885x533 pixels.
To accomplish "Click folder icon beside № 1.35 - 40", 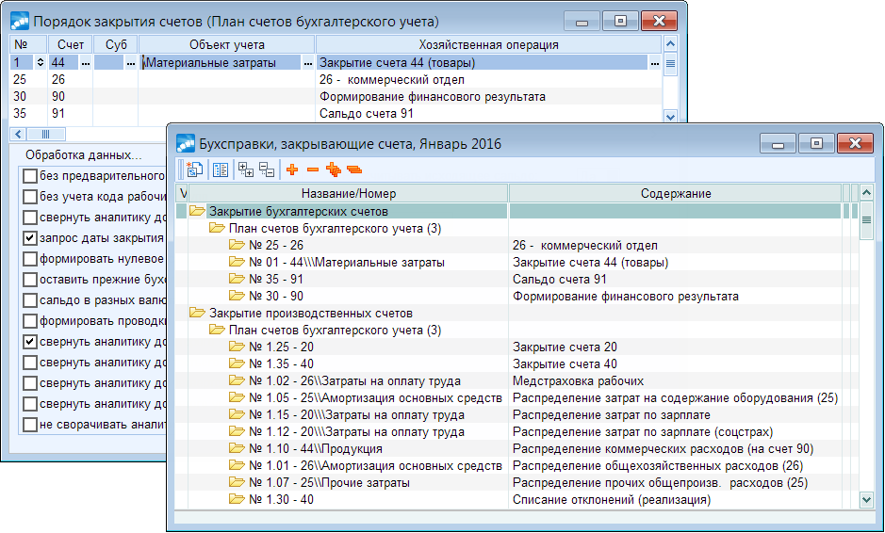I will (x=237, y=363).
